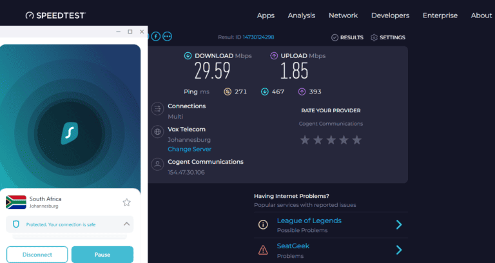Open Speedtest Settings gear

coord(388,37)
